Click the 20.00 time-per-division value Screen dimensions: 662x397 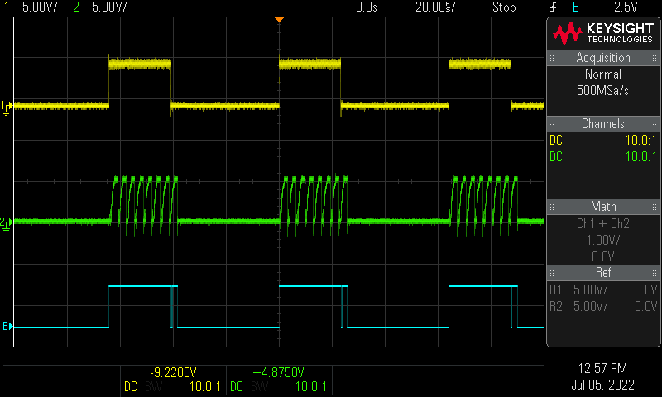pos(435,7)
